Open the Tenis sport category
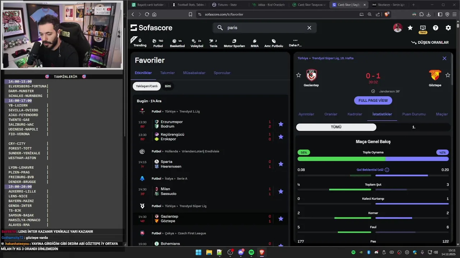460x258 pixels. 213,43
